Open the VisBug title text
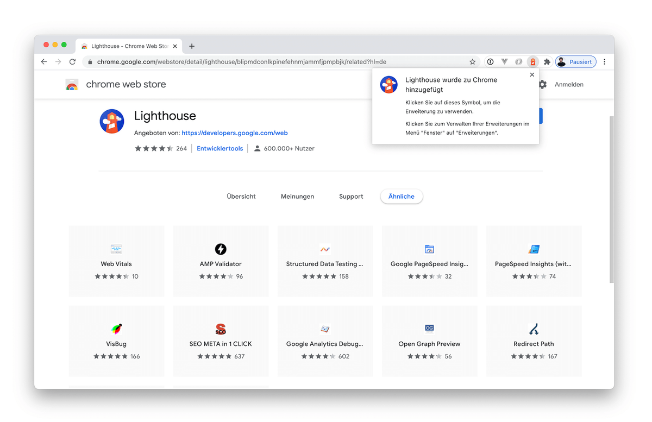The width and height of the screenshot is (652, 422). tap(116, 344)
